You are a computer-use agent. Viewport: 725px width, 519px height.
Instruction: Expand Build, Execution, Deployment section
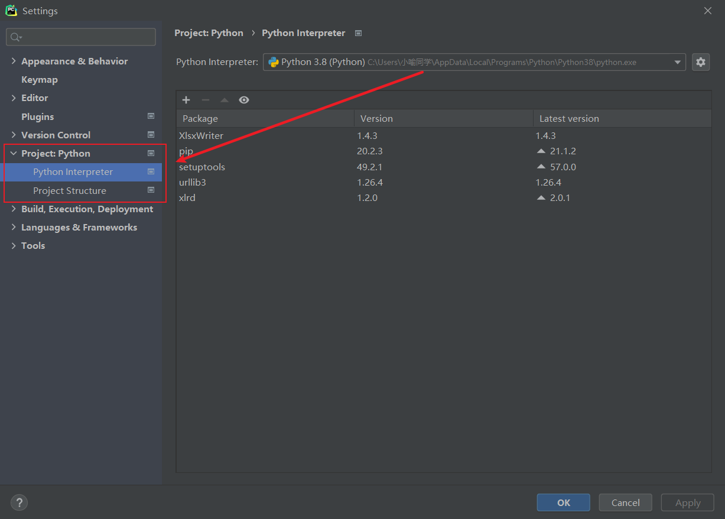click(14, 209)
